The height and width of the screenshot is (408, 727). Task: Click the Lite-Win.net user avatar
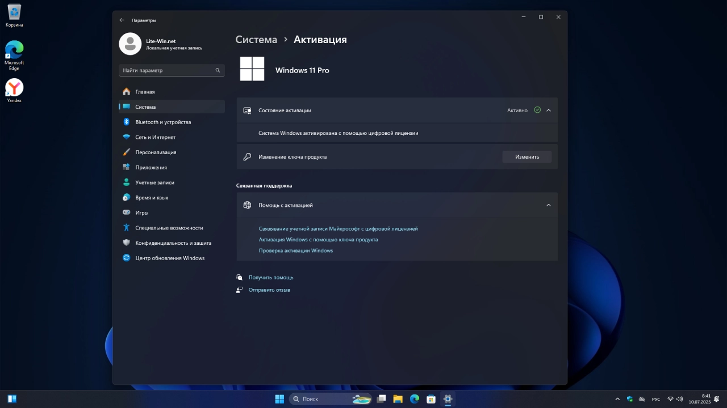pyautogui.click(x=130, y=44)
